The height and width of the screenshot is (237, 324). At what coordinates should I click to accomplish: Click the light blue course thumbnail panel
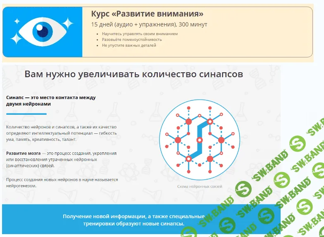43,32
